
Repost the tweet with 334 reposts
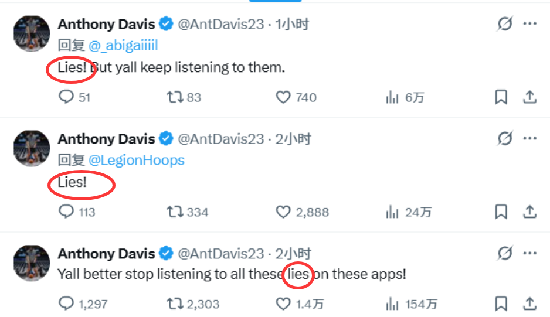click(x=175, y=212)
